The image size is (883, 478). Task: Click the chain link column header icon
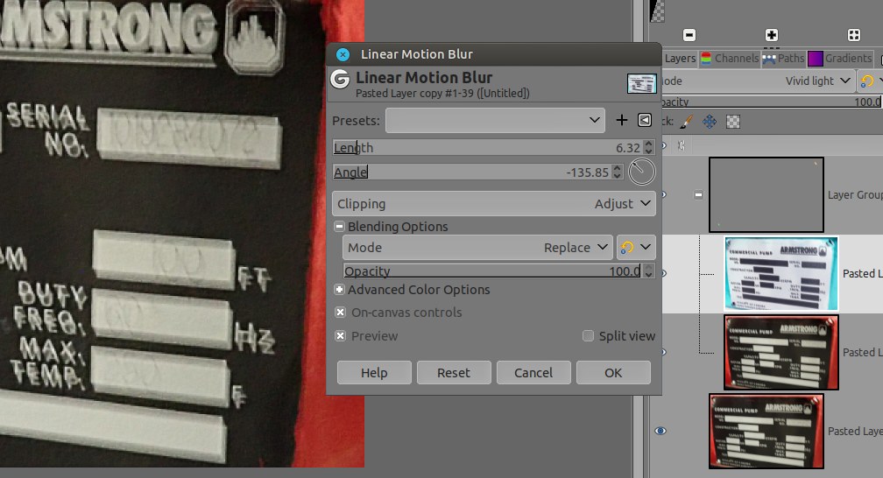(682, 146)
